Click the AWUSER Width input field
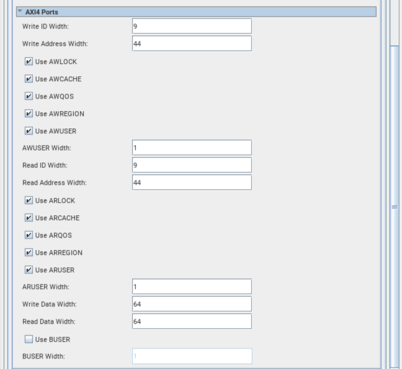 pos(192,148)
